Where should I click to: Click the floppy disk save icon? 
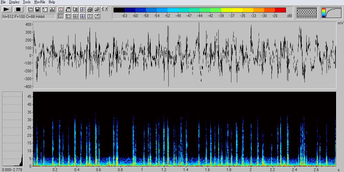click(x=37, y=10)
